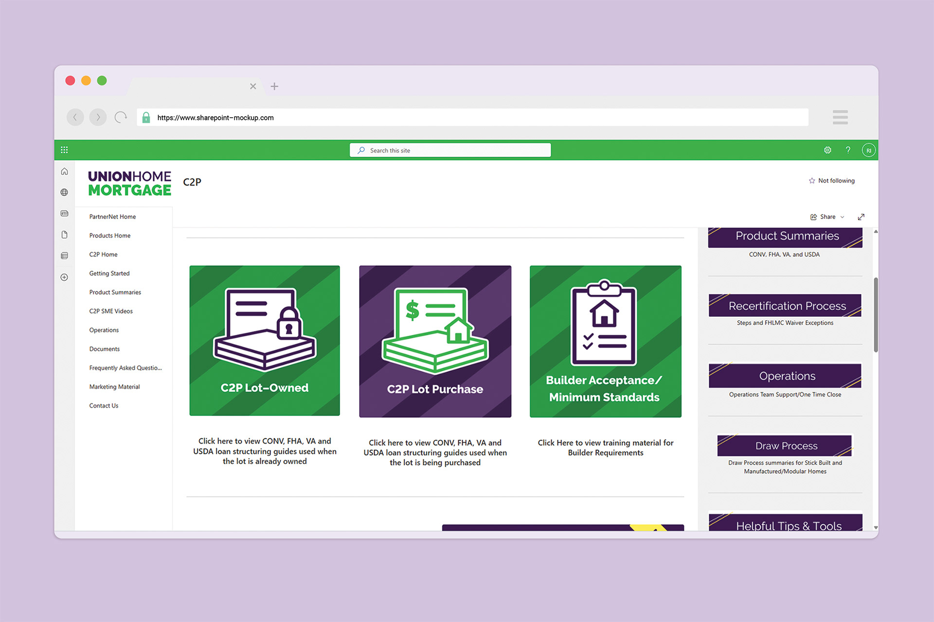
Task: Click the Search this site field
Action: pyautogui.click(x=450, y=151)
